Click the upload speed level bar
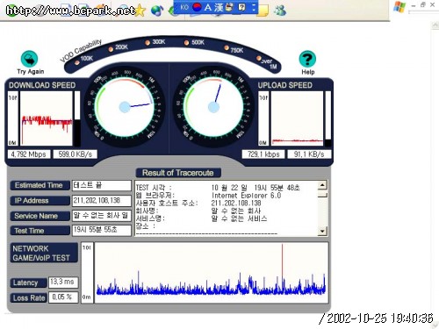Image resolution: width=439 pixels, height=329 pixels. 328,118
